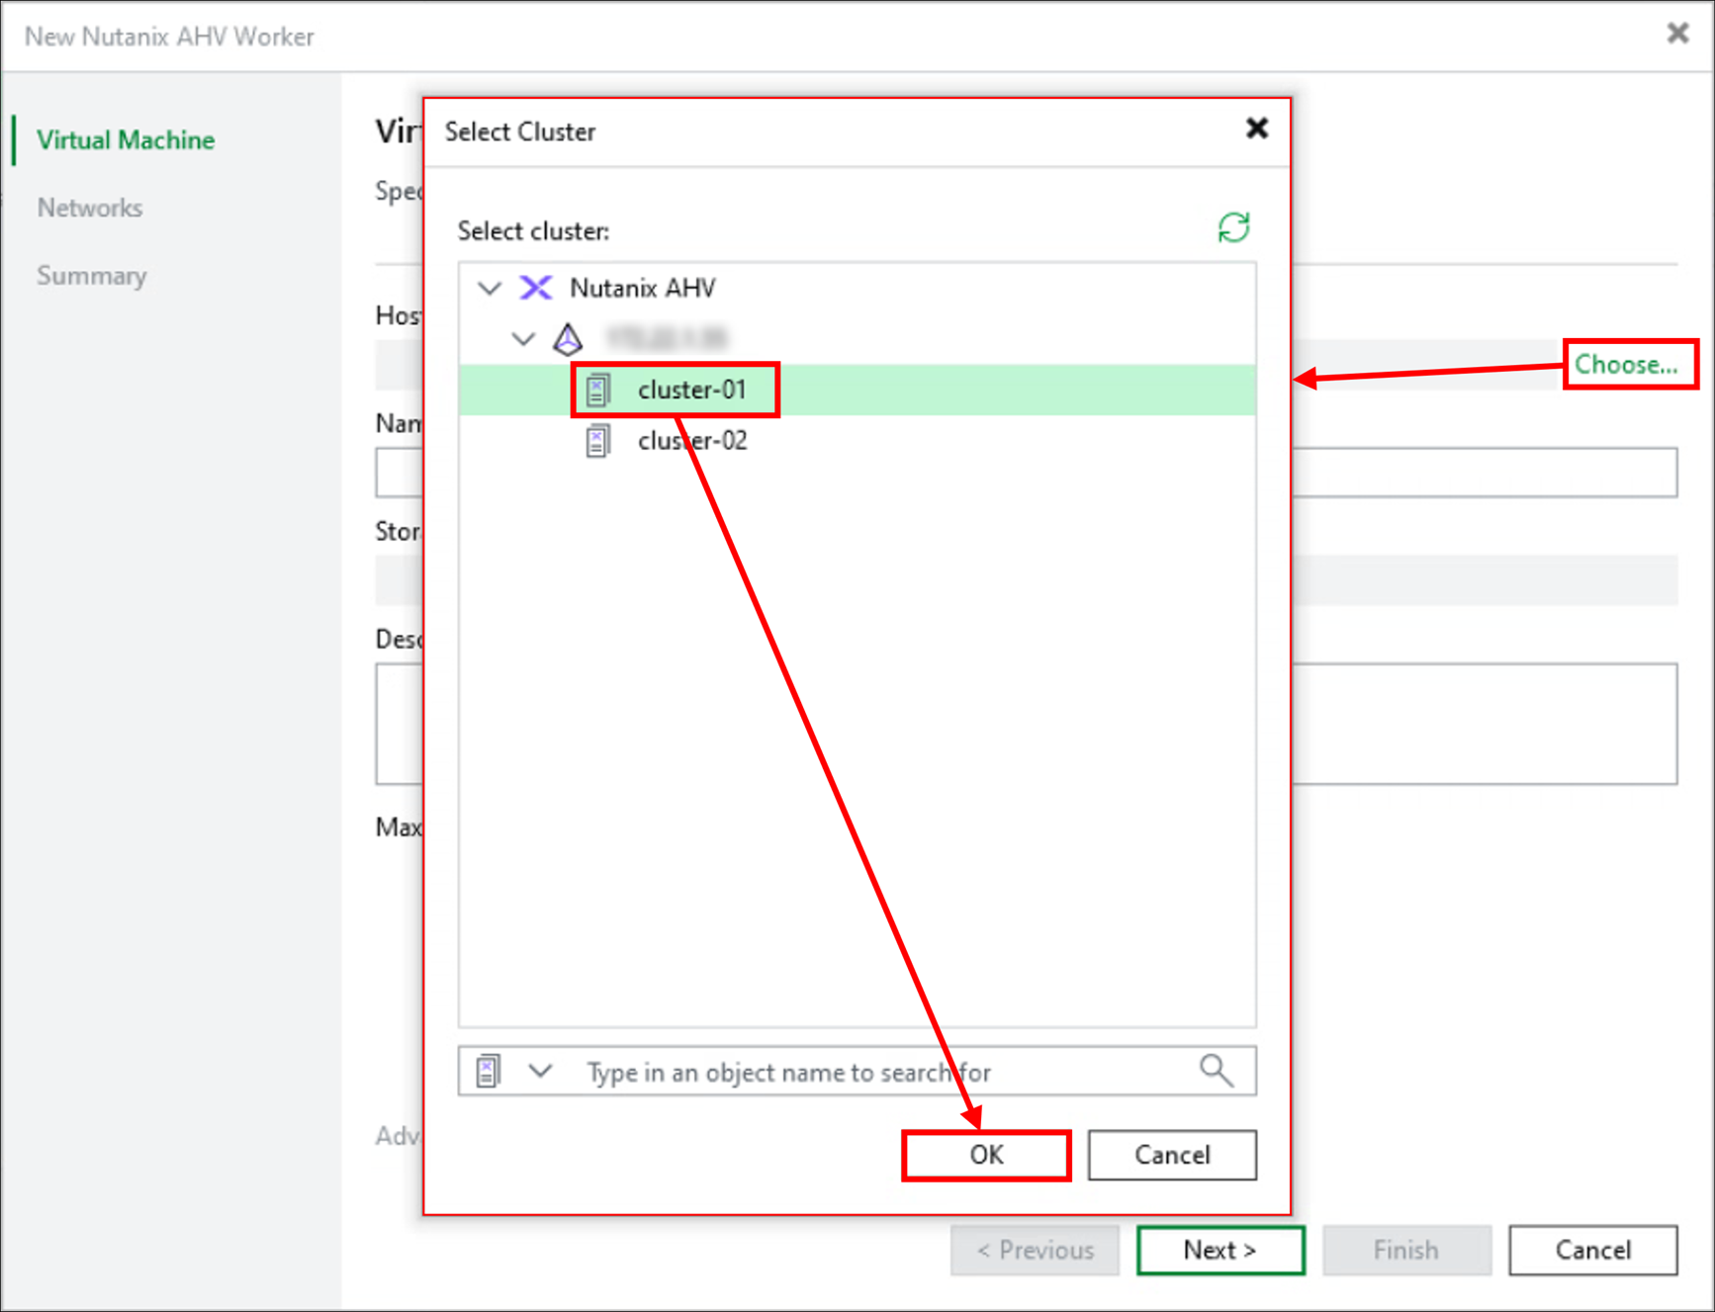Click the search magnifier icon
This screenshot has width=1715, height=1312.
(1216, 1071)
